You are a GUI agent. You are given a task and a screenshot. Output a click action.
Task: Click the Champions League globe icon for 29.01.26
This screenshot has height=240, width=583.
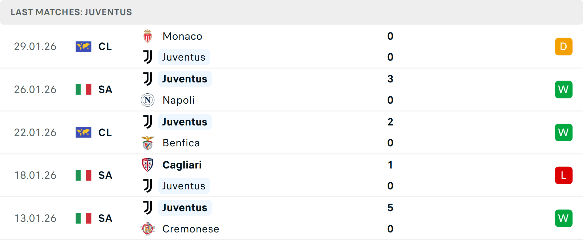(84, 46)
